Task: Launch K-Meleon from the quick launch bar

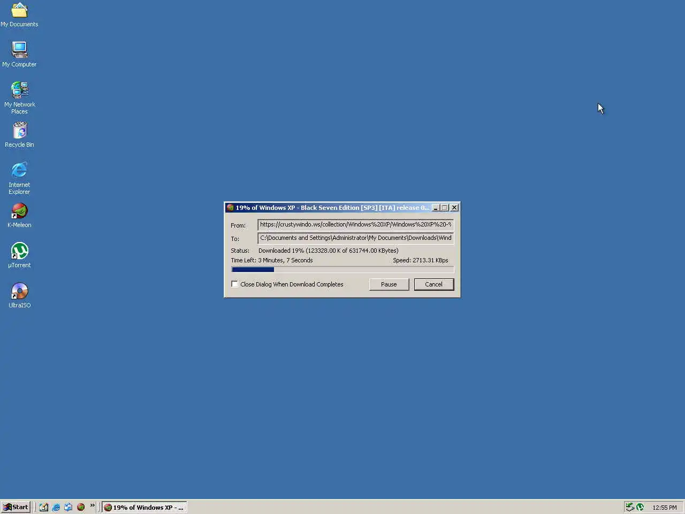Action: tap(81, 507)
